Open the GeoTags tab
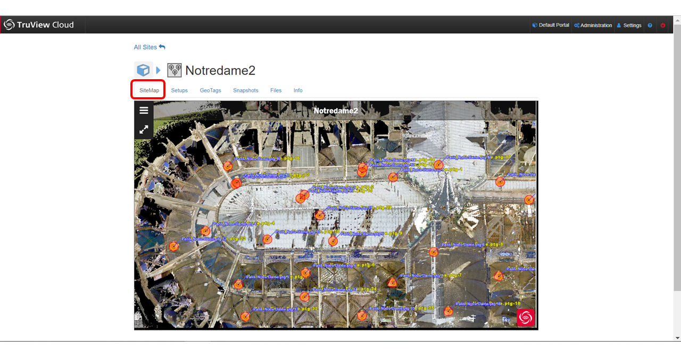Screen dimensions: 681x357 click(x=210, y=90)
